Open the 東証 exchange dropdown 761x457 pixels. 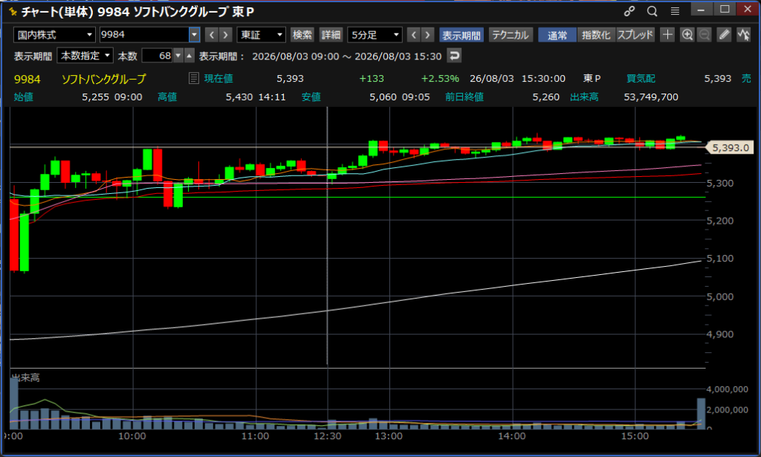tap(261, 35)
